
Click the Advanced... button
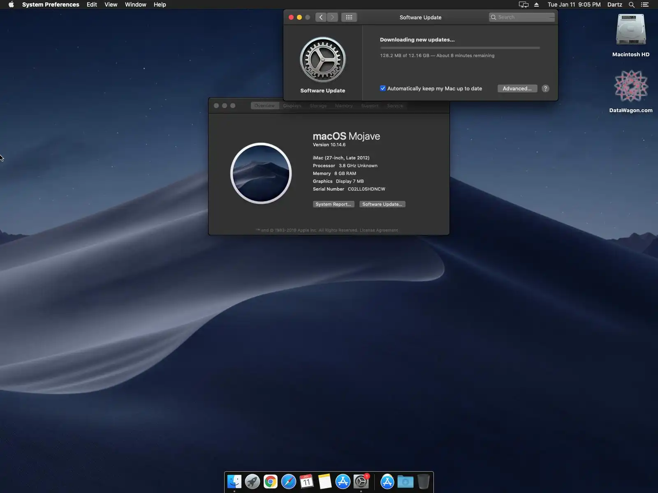pos(517,88)
